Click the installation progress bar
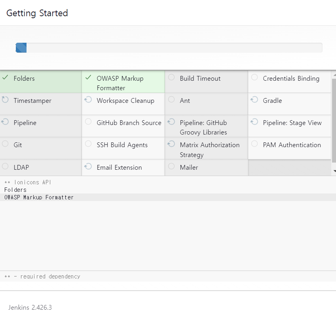The image size is (336, 320). [x=169, y=47]
